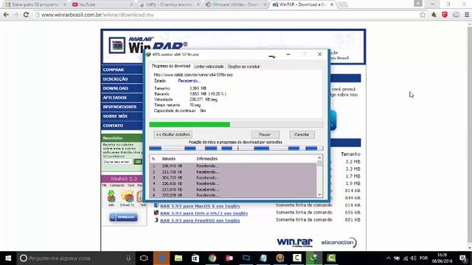Screen dimensions: 472x265
Task: Open 'RAR 3.93 para DOS e OS/2' link
Action: click(x=204, y=213)
